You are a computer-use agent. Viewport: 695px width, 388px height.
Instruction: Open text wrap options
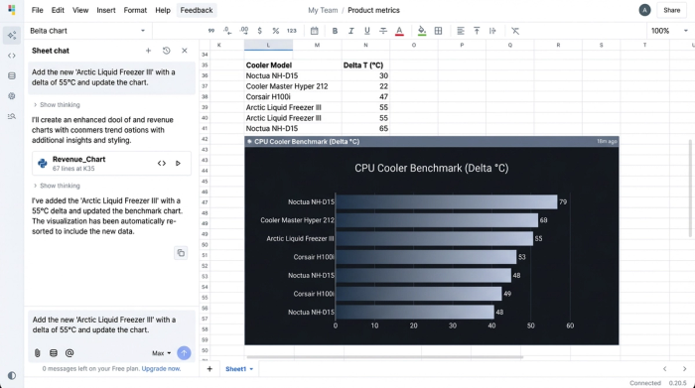pos(492,31)
